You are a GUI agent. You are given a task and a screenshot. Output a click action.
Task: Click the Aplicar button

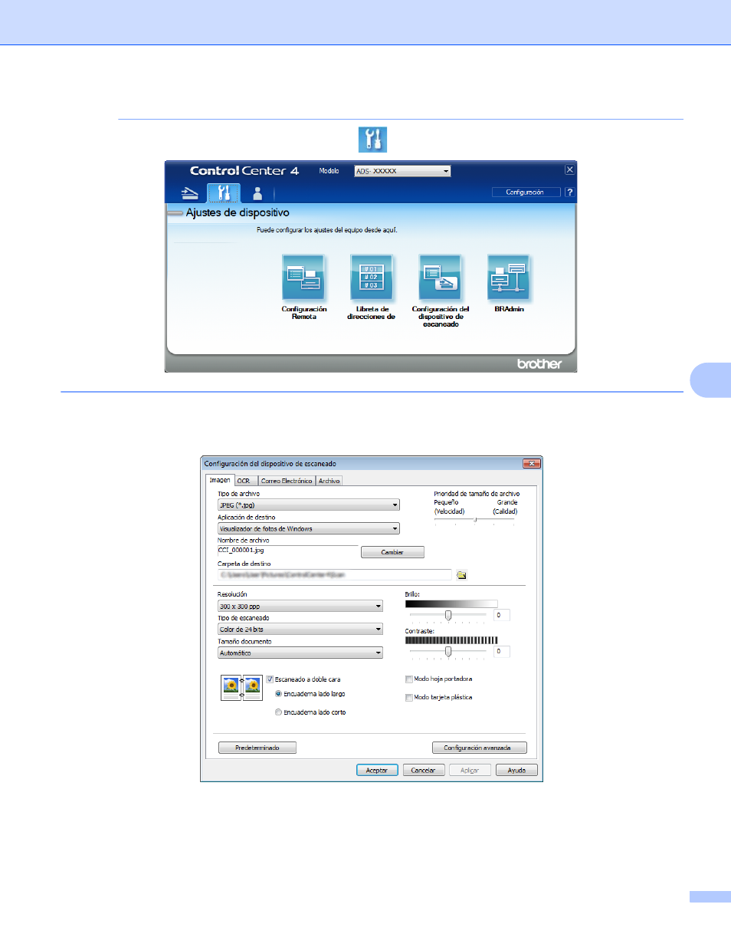(x=470, y=770)
